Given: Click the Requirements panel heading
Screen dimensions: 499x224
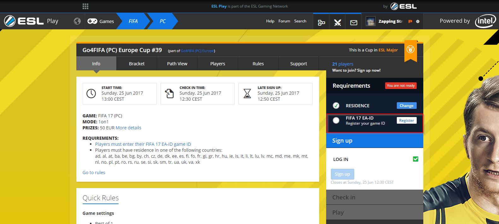Looking at the screenshot, I should [351, 86].
